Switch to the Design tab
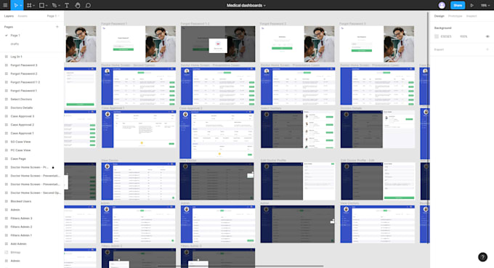This screenshot has width=494, height=268. 440,16
